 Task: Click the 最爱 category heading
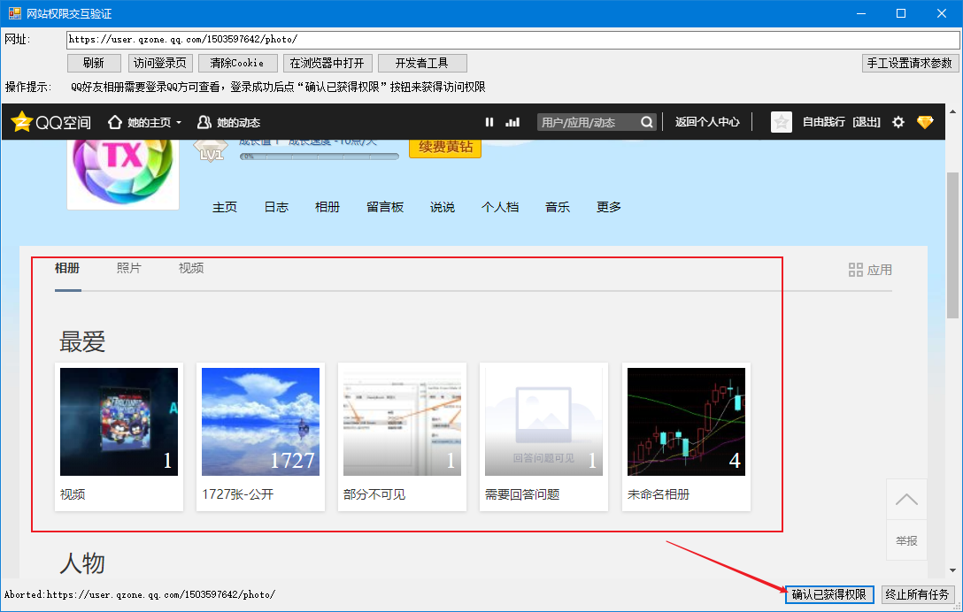(x=82, y=342)
